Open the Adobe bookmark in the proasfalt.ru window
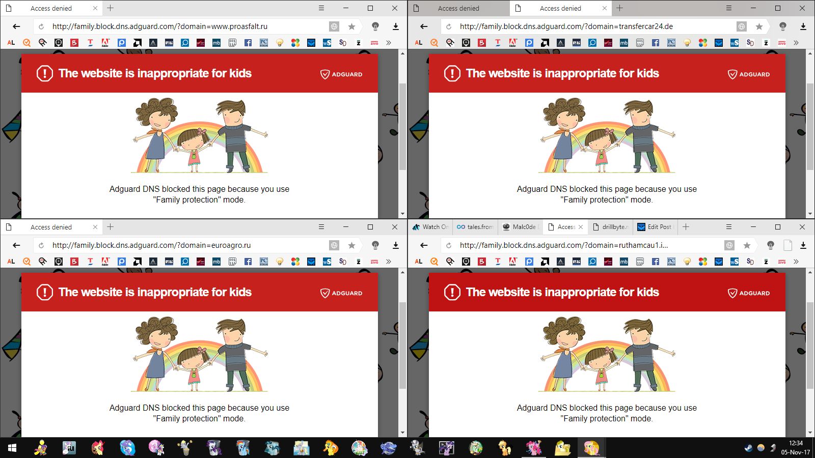The image size is (815, 458). 105,43
